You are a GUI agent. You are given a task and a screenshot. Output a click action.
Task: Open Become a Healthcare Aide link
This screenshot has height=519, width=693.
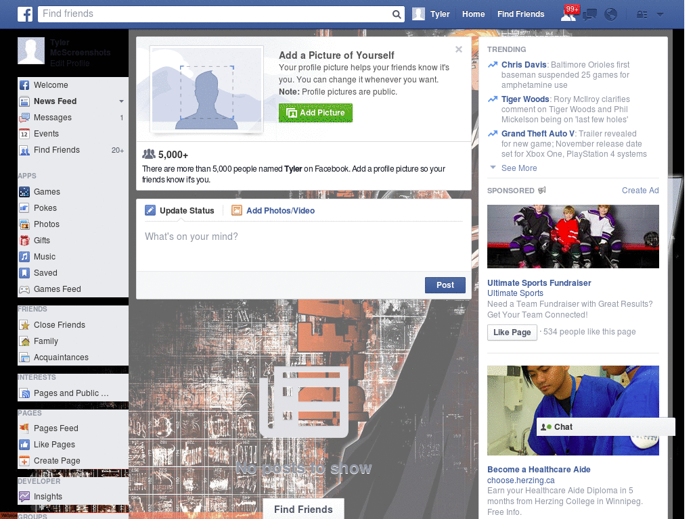click(x=539, y=470)
